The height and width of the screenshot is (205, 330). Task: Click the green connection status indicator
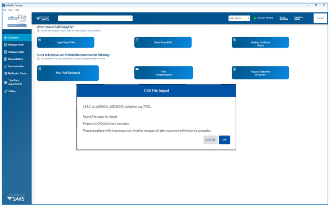[x=254, y=18]
